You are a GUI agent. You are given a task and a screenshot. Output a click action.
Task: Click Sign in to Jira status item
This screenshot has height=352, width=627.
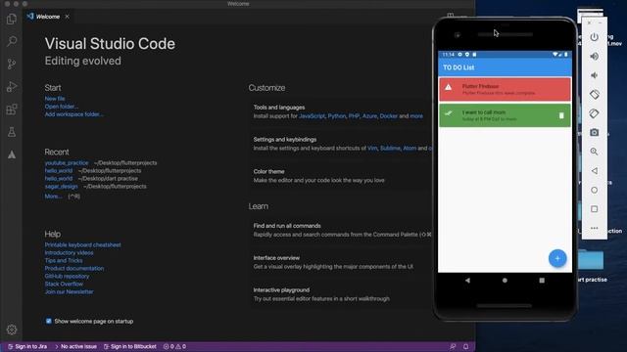click(x=27, y=347)
